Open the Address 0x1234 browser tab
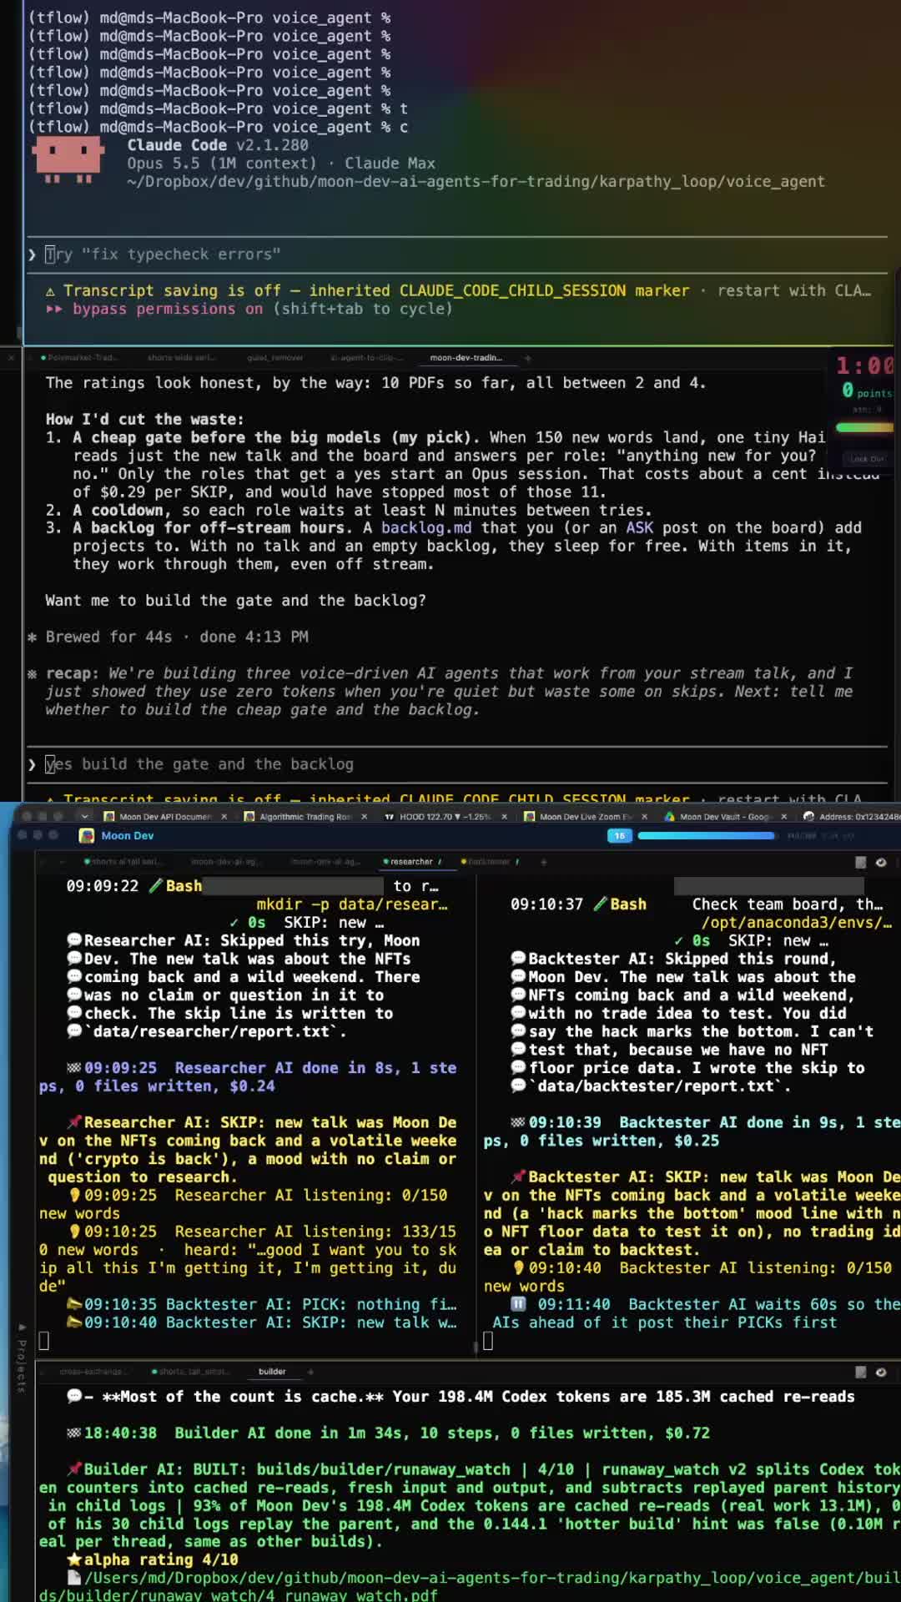The image size is (901, 1602). [x=851, y=816]
